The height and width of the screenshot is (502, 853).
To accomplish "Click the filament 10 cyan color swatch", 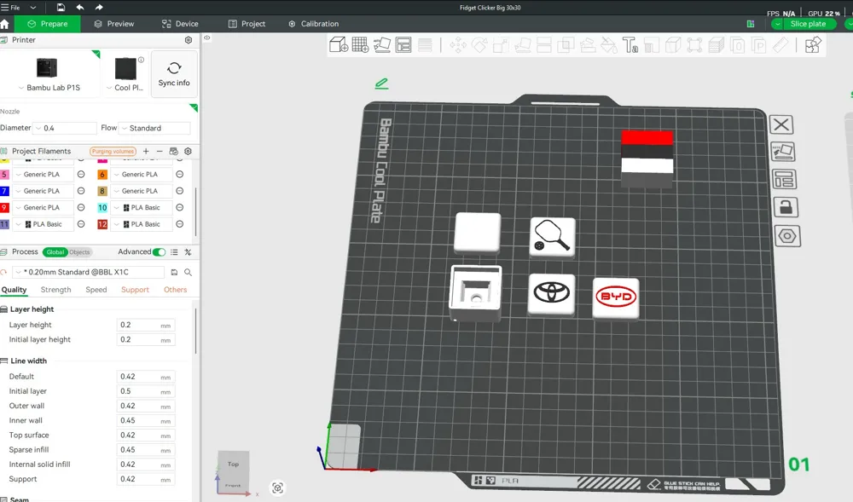I will [102, 208].
